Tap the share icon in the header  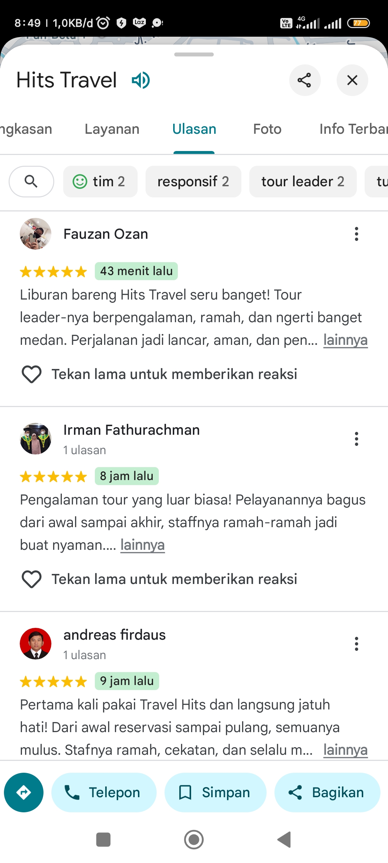(x=305, y=80)
